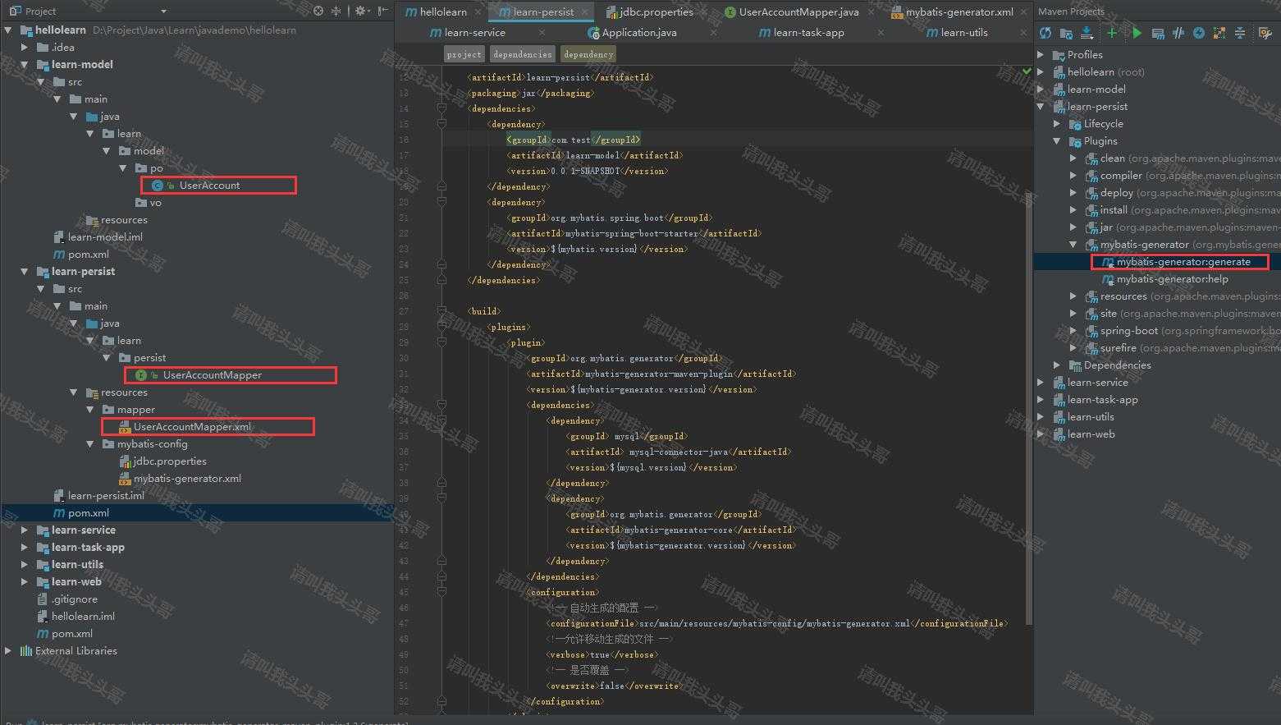Viewport: 1281px width, 725px height.
Task: Select mybatis-generator:generate goal
Action: click(x=1183, y=261)
